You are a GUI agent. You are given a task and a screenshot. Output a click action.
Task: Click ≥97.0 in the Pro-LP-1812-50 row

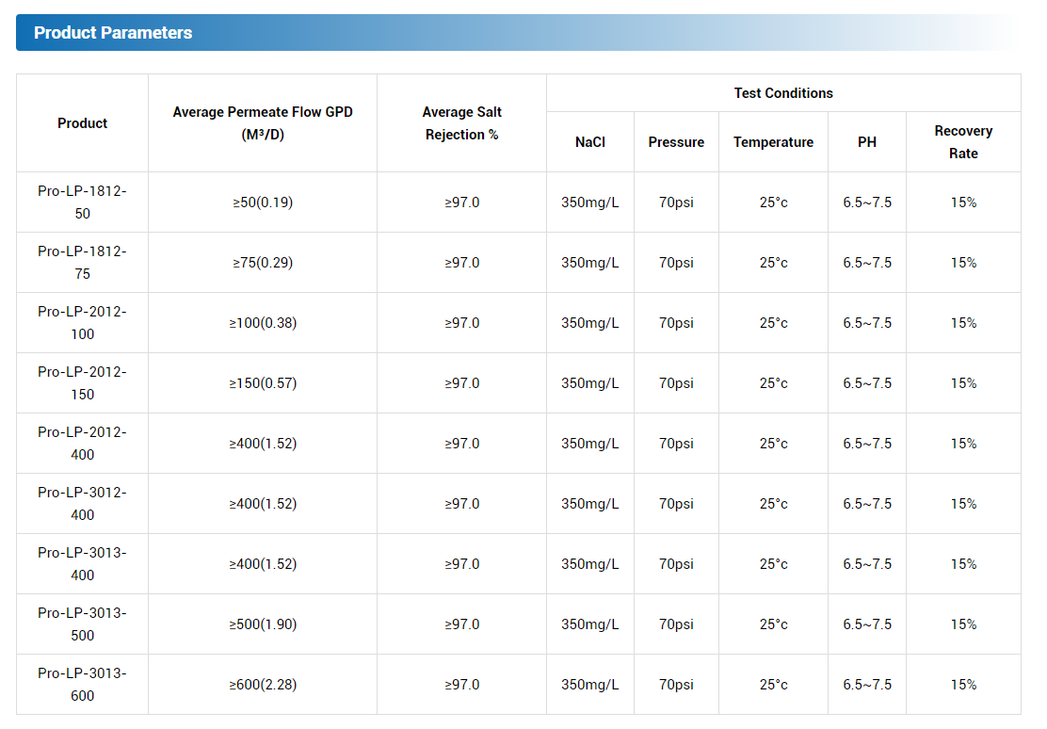click(x=462, y=202)
